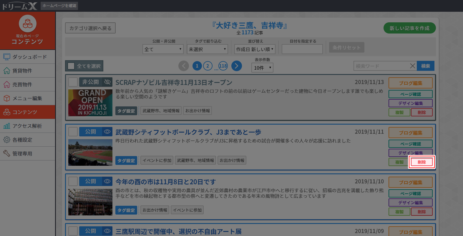Open the tag filter 未選択 dropdown
The height and width of the screenshot is (236, 463).
208,49
